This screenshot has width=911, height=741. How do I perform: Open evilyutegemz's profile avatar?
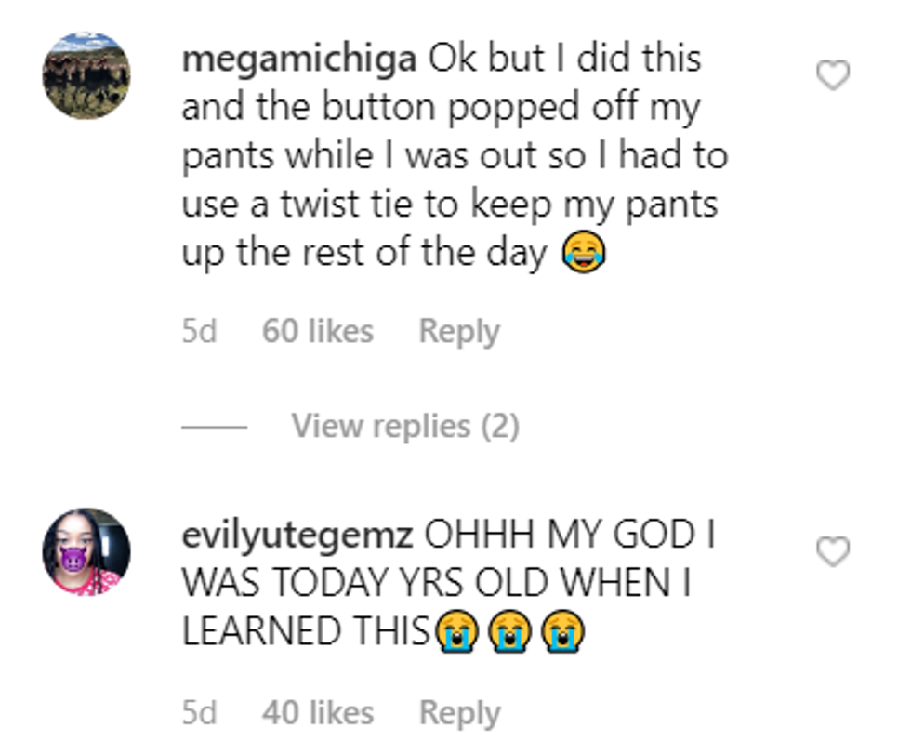coord(86,551)
